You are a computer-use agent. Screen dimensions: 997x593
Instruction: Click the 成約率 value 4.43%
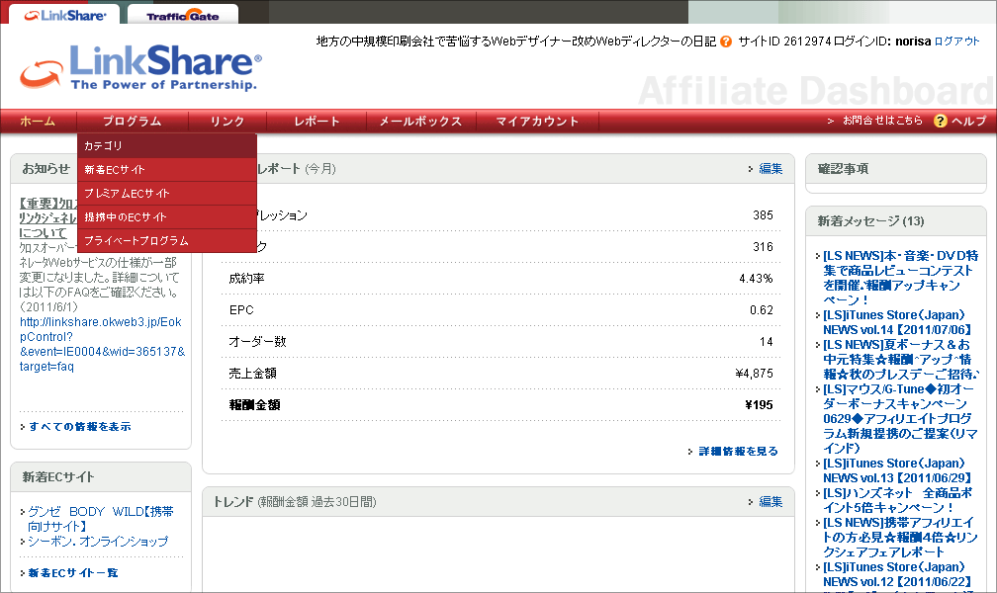point(756,279)
